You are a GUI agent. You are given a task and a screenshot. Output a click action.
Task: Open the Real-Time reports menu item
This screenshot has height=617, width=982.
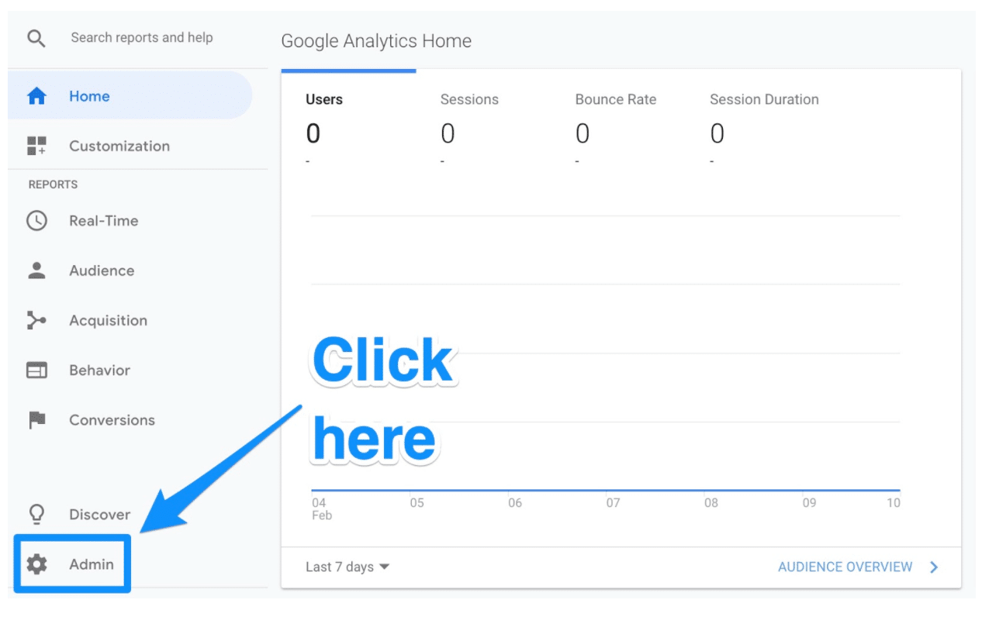[103, 221]
